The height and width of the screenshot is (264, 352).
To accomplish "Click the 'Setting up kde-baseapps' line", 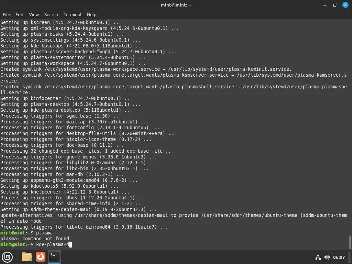I will pos(71,46).
